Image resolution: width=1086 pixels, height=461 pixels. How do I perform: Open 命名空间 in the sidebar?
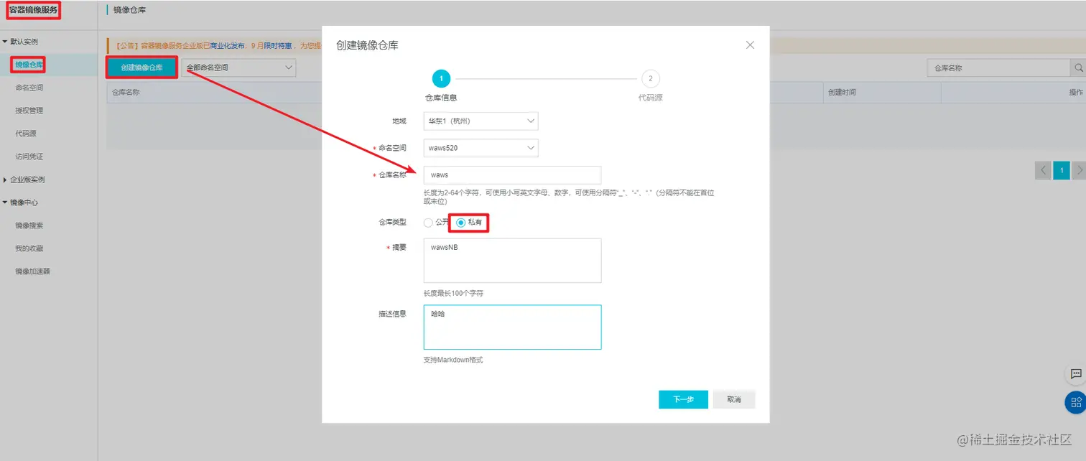[x=29, y=88]
